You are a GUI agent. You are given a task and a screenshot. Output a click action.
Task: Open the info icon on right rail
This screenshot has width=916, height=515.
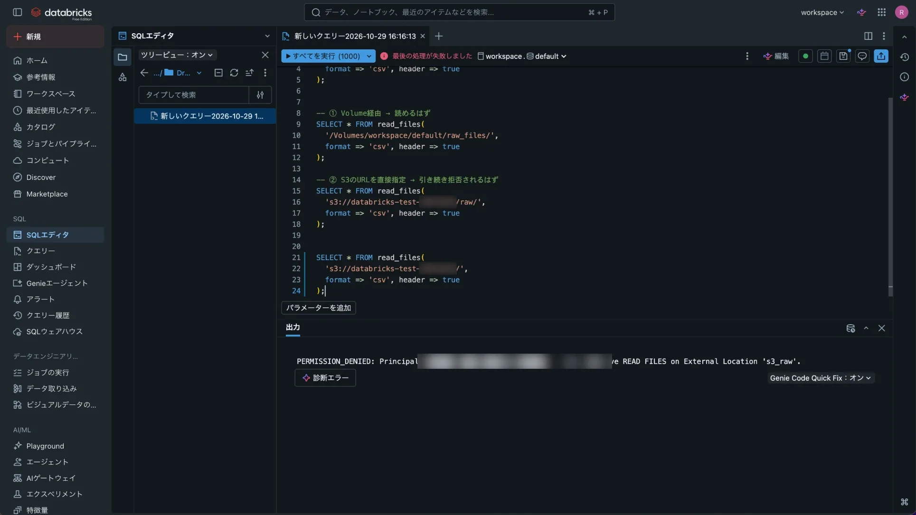click(x=905, y=77)
